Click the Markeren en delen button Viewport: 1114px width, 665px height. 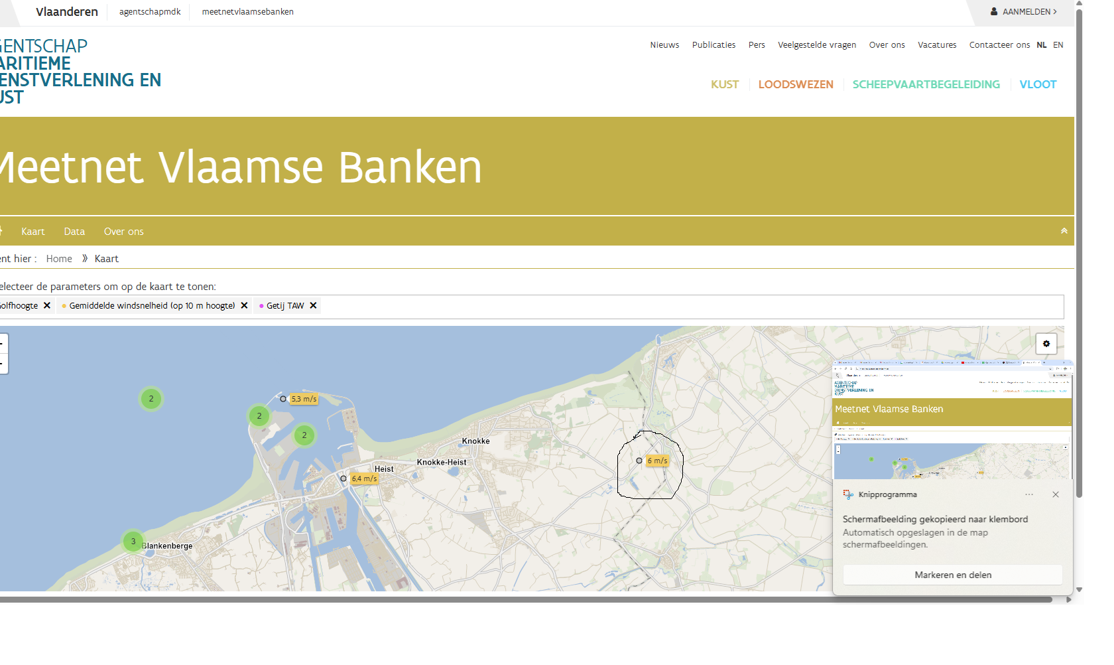[952, 575]
